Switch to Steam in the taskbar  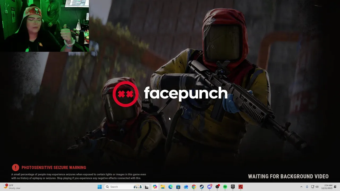click(202, 187)
